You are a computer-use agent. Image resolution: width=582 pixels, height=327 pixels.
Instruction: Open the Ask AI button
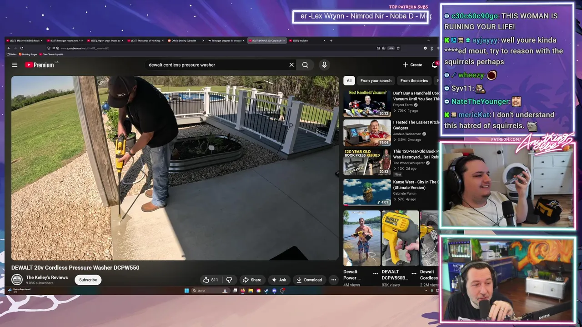pyautogui.click(x=279, y=280)
